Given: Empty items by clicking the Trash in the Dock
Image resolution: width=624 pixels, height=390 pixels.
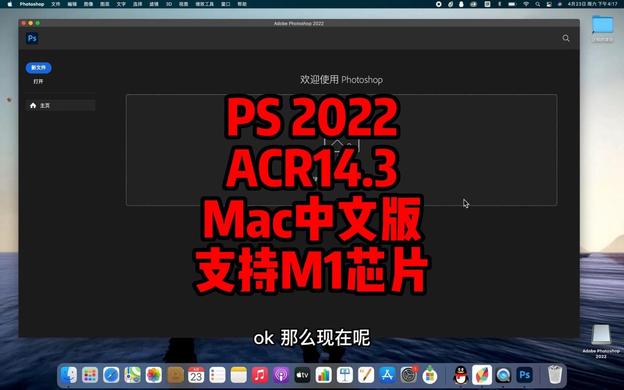Looking at the screenshot, I should [x=555, y=375].
